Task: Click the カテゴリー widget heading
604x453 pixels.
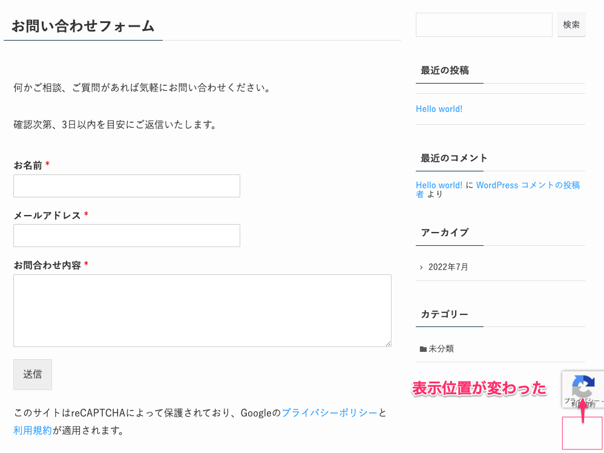Action: click(444, 314)
